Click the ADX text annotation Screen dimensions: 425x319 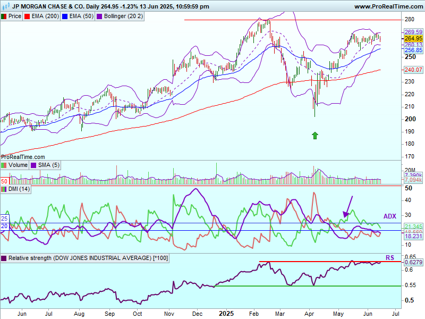click(x=390, y=216)
